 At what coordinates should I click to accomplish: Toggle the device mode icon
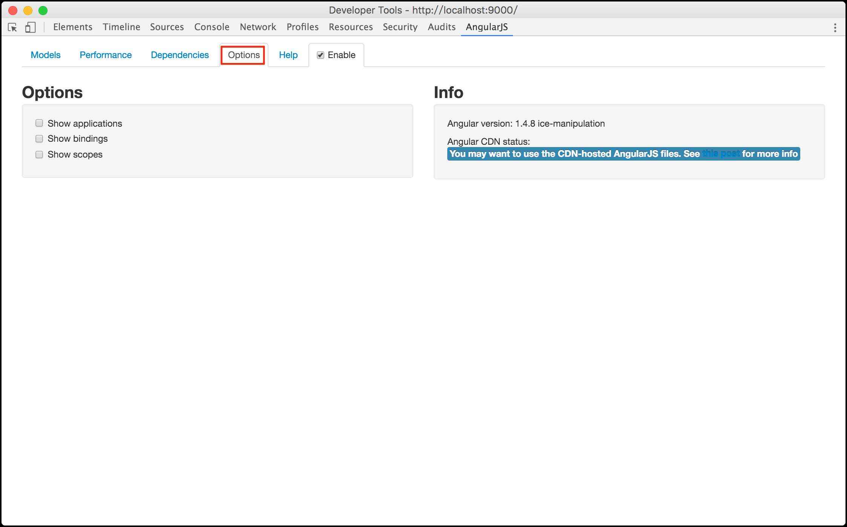30,27
